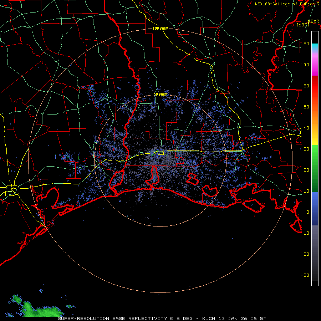321x321 pixels.
Task: Click the green section of reflectivity color bar
Action: coord(315,168)
